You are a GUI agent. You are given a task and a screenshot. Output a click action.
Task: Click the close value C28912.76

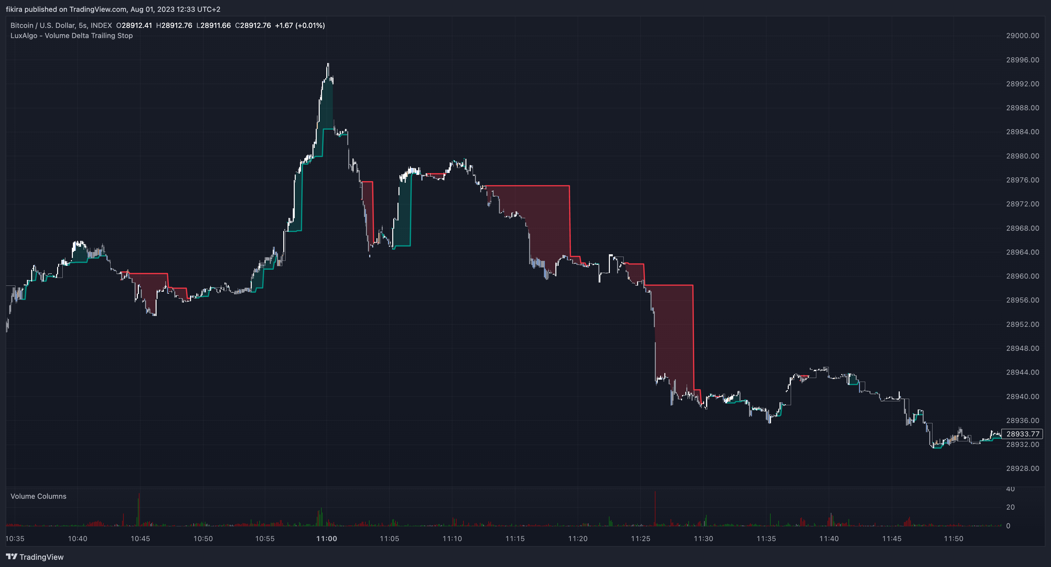[253, 25]
